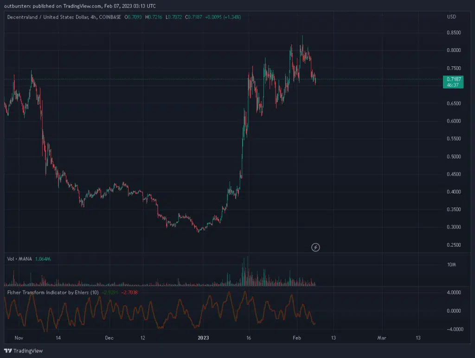
Task: Click the TradingView logo at bottom
Action: (x=23, y=351)
